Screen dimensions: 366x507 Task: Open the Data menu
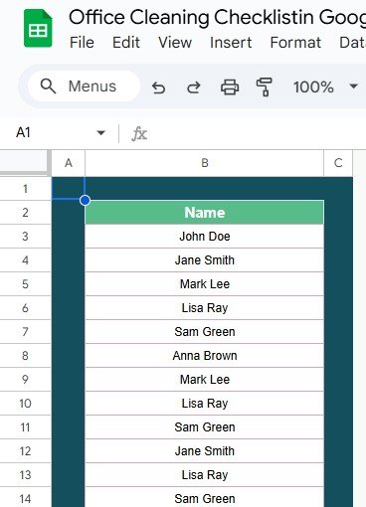tap(352, 43)
